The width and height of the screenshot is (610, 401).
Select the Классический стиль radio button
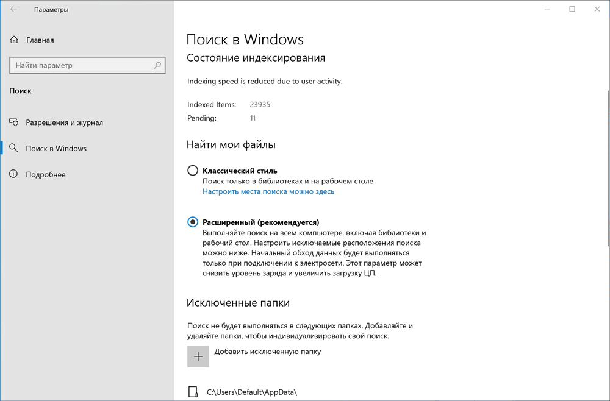pyautogui.click(x=193, y=171)
